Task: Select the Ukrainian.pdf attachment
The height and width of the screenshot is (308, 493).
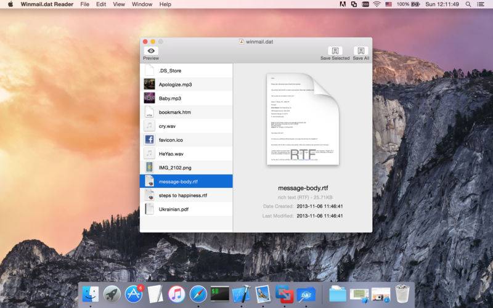Action: [174, 209]
